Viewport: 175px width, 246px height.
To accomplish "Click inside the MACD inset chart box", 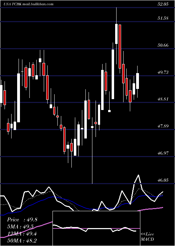I will coord(96,228).
